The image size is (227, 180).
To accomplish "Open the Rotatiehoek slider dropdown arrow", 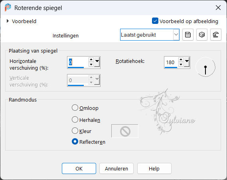I will click(187, 62).
